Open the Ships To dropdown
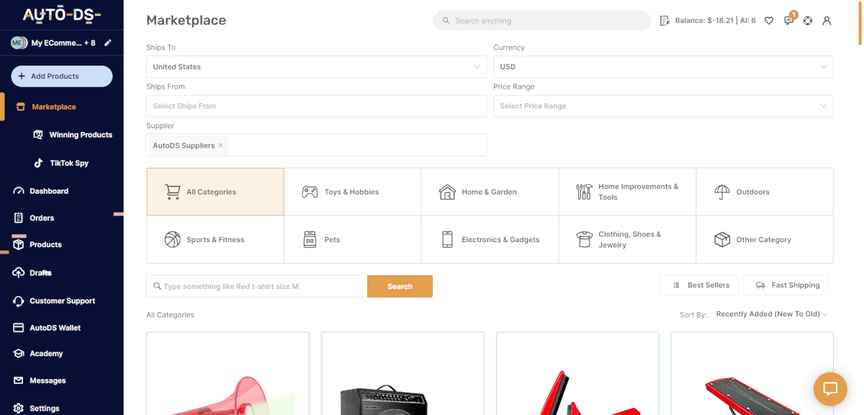The image size is (864, 415). point(316,67)
